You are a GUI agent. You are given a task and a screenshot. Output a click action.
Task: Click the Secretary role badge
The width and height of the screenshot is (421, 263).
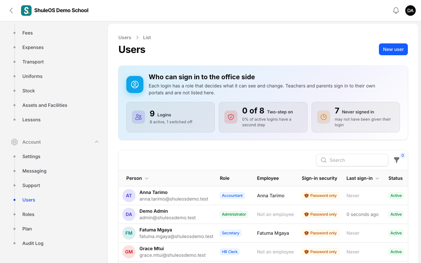(x=231, y=233)
